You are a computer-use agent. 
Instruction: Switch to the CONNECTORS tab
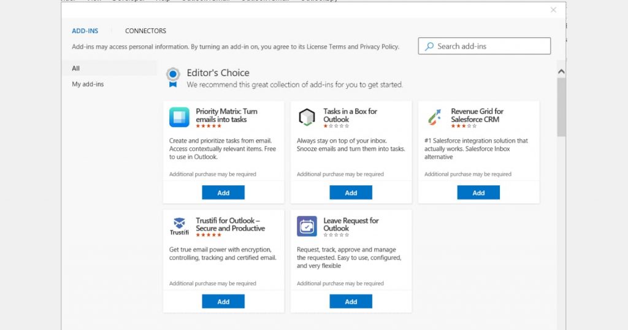click(x=145, y=31)
